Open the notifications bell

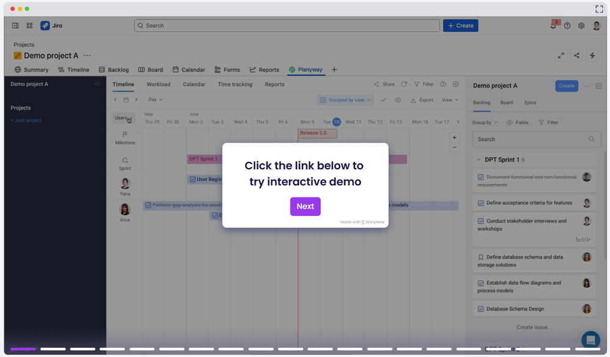click(553, 26)
